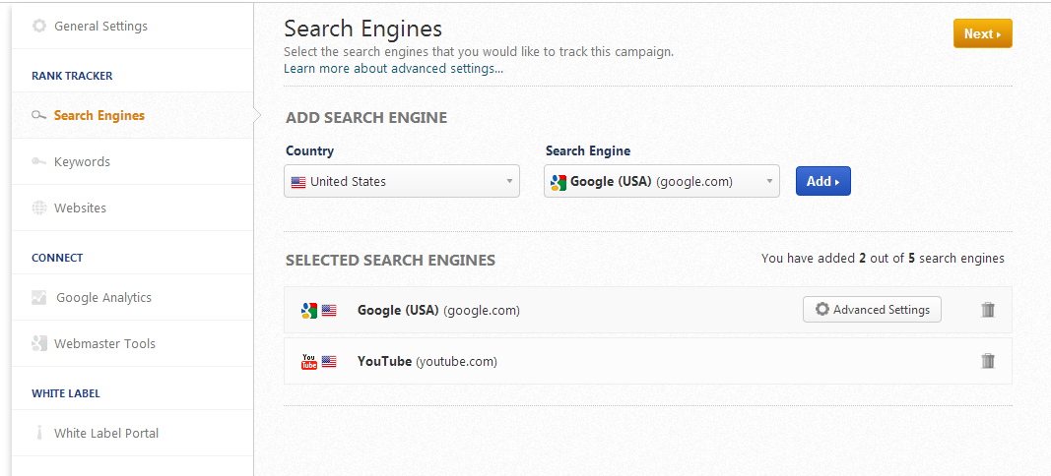This screenshot has width=1051, height=476.
Task: Follow the Learn more about advanced settings link
Action: click(393, 69)
